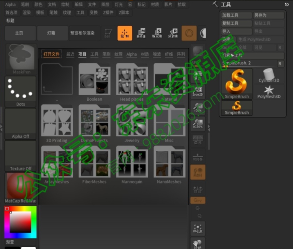This screenshot has height=249, width=293.
Task: Click 导入 to import a tool
Action: click(235, 31)
